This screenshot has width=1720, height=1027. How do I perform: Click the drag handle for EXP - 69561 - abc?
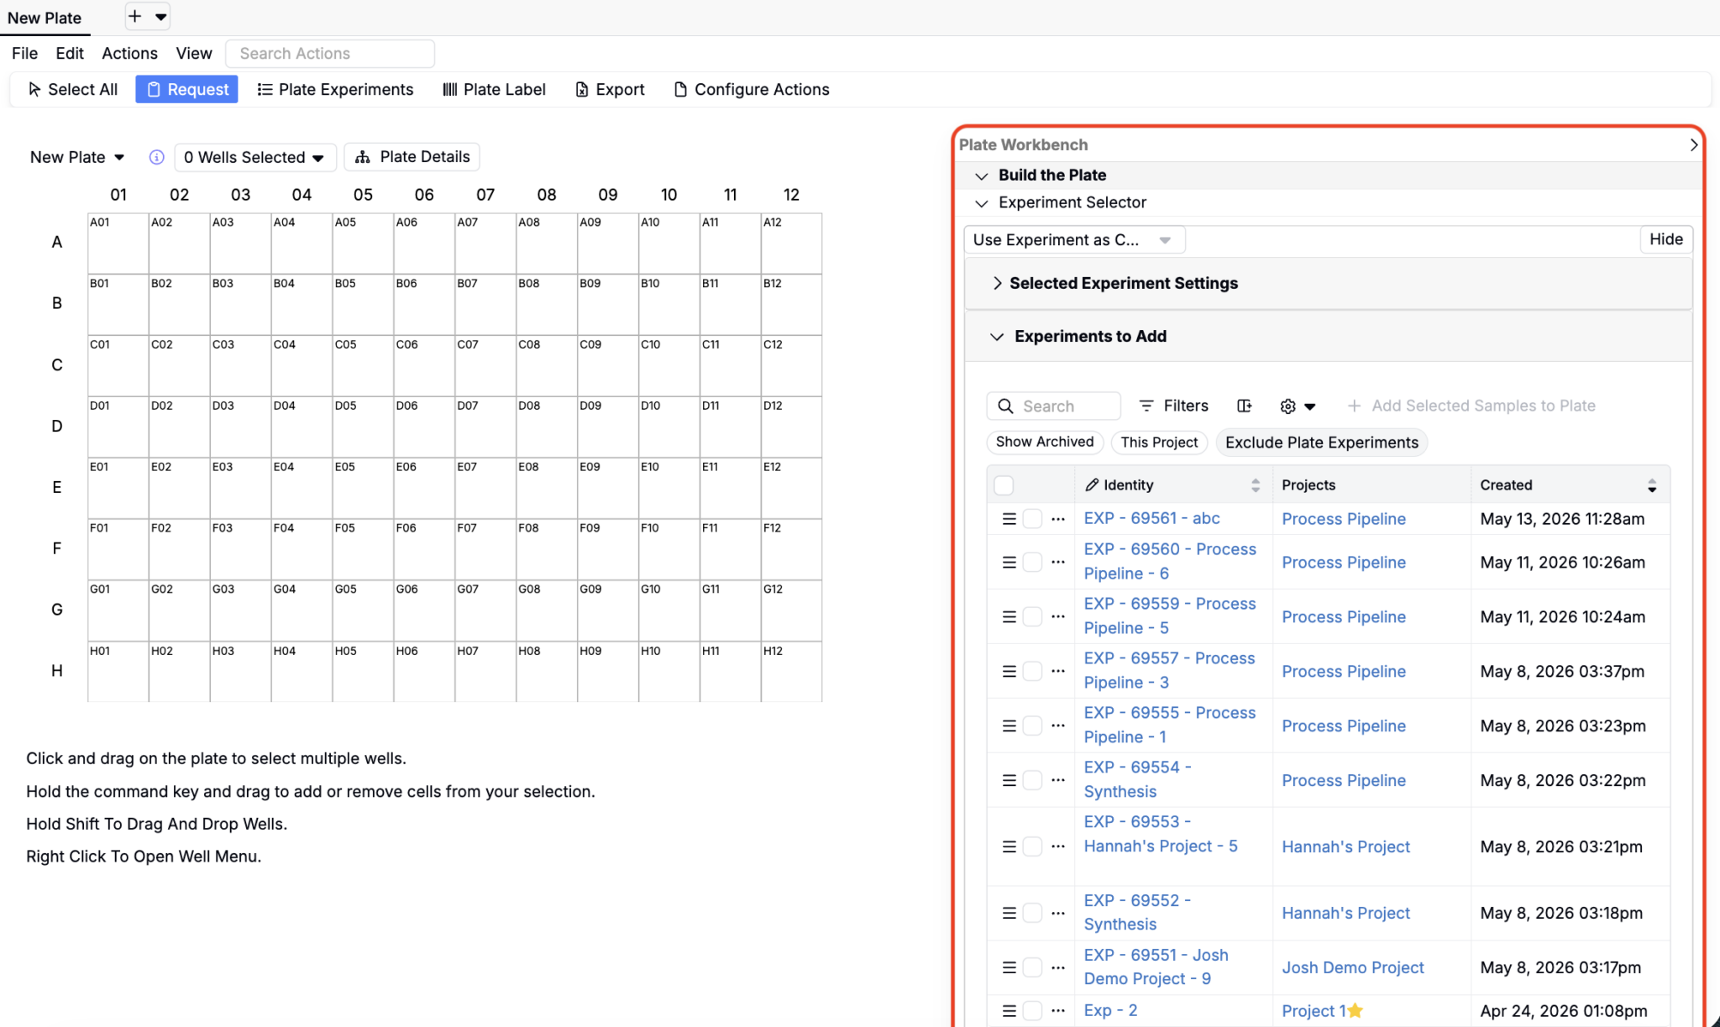[x=1009, y=519]
